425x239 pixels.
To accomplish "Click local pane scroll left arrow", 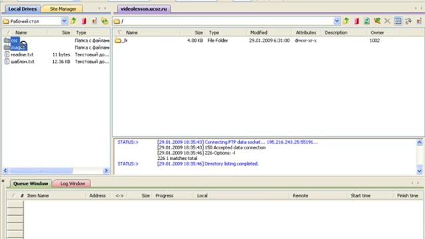I will click(x=5, y=171).
